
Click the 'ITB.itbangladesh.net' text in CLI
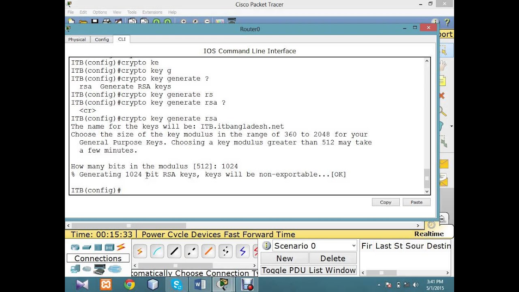(x=242, y=127)
